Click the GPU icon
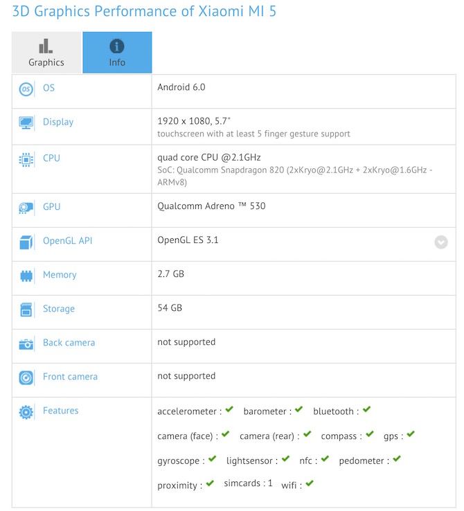The height and width of the screenshot is (511, 464). click(26, 207)
